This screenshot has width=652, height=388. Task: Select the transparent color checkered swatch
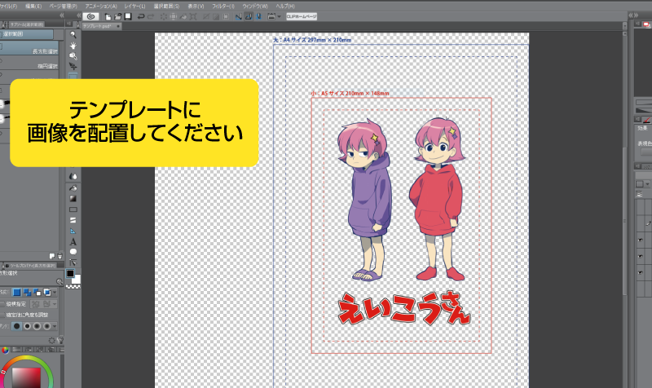(73, 287)
